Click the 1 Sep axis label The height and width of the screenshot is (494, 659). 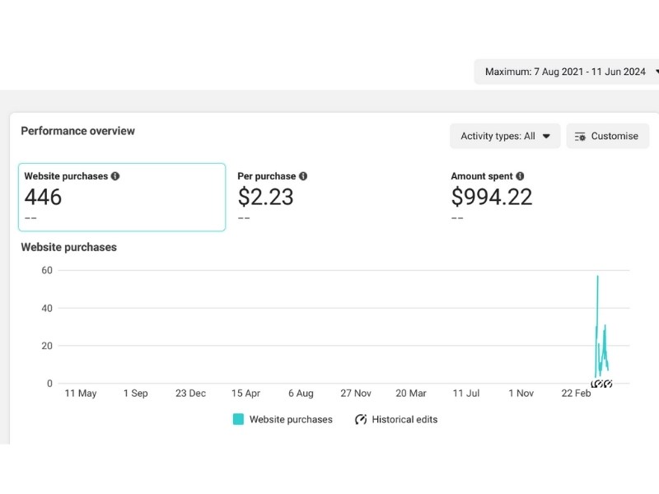pos(135,394)
